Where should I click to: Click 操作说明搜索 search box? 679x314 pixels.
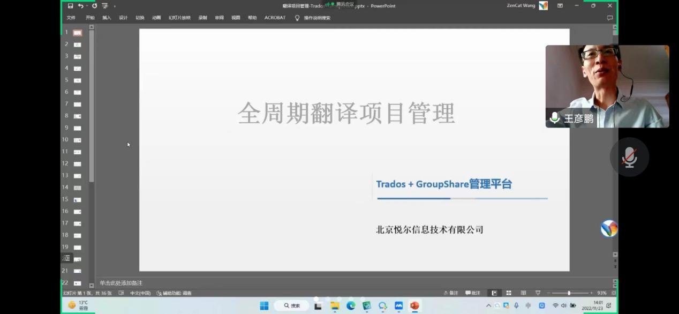317,18
